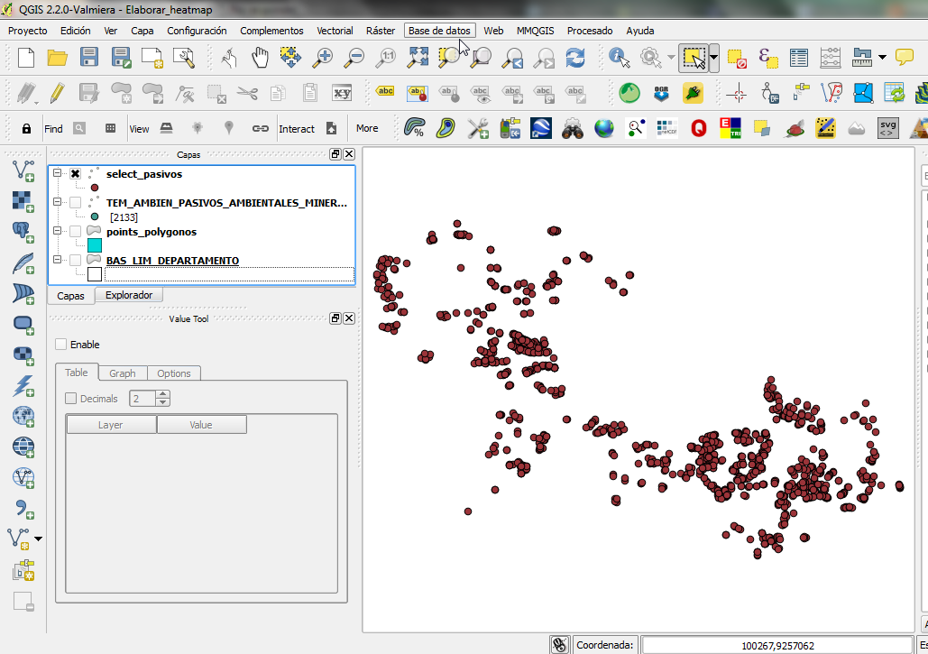Click the white BAS_LIM_DEPARTAMENTO symbol swatch
The height and width of the screenshot is (654, 928).
click(95, 274)
